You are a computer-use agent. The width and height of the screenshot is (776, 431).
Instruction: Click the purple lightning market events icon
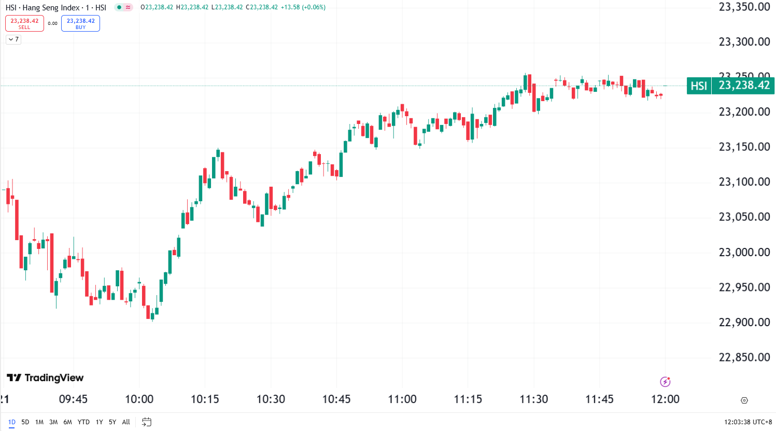[666, 381]
